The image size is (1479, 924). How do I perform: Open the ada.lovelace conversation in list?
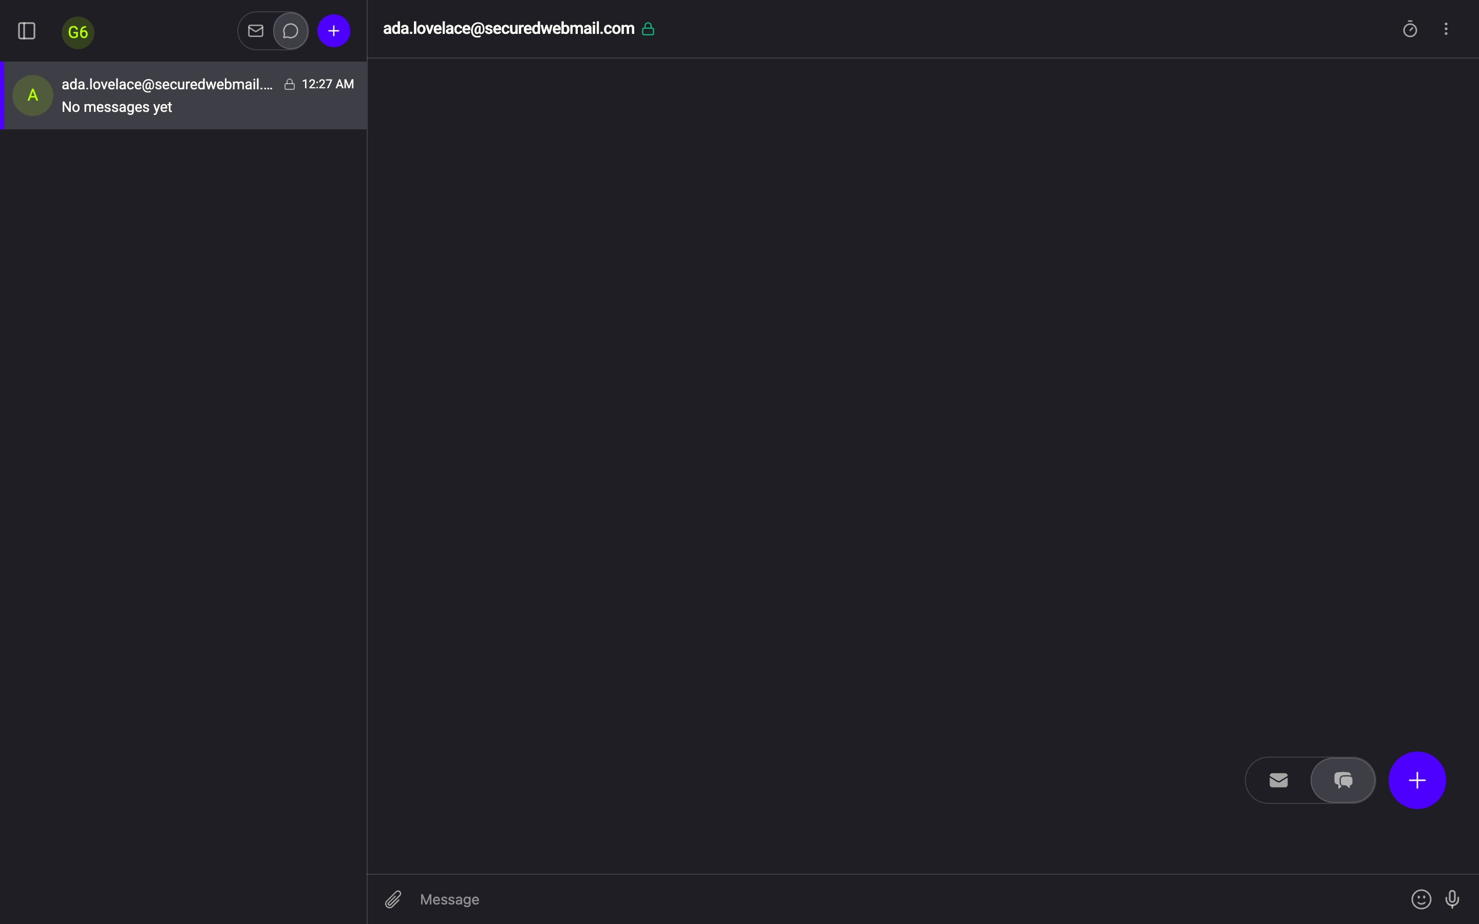click(x=183, y=95)
